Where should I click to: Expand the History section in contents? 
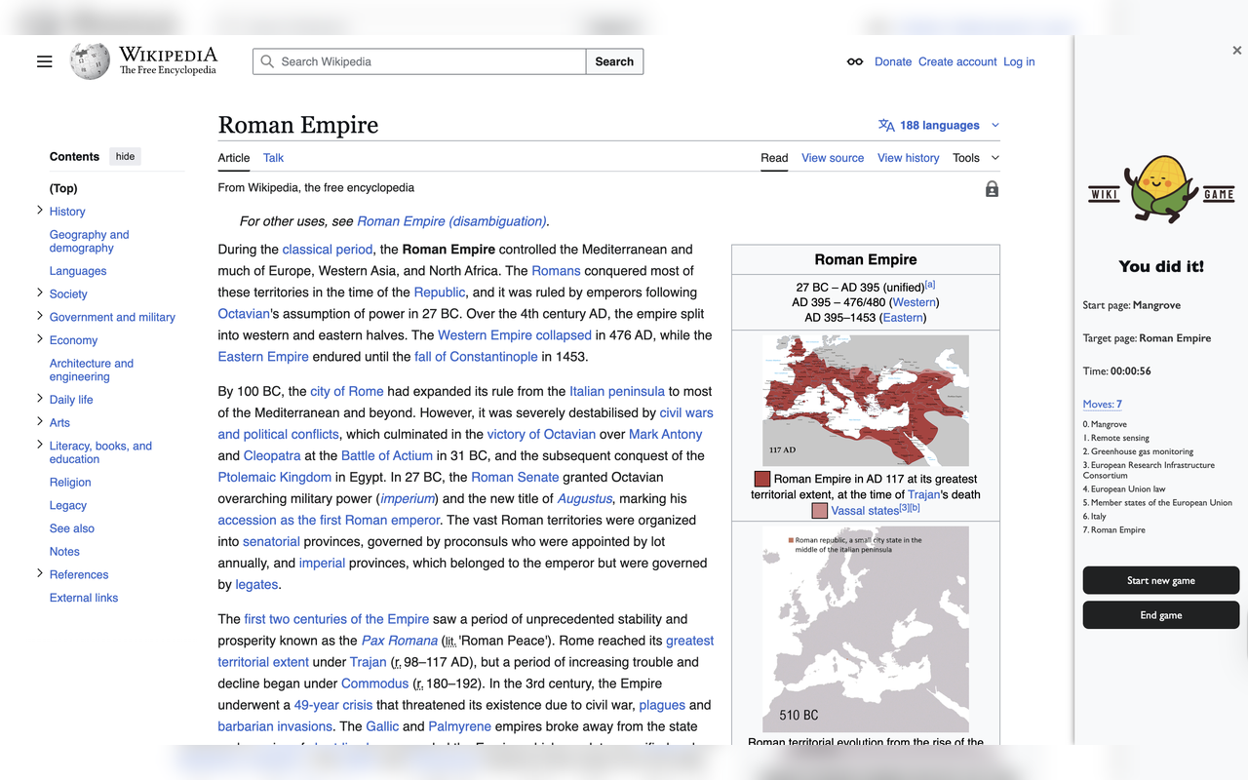pos(40,211)
